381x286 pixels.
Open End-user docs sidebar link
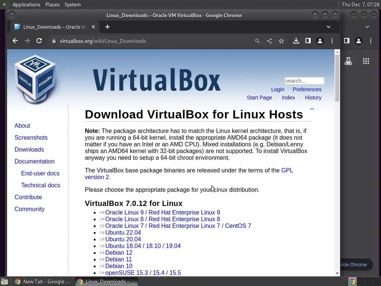(40, 174)
